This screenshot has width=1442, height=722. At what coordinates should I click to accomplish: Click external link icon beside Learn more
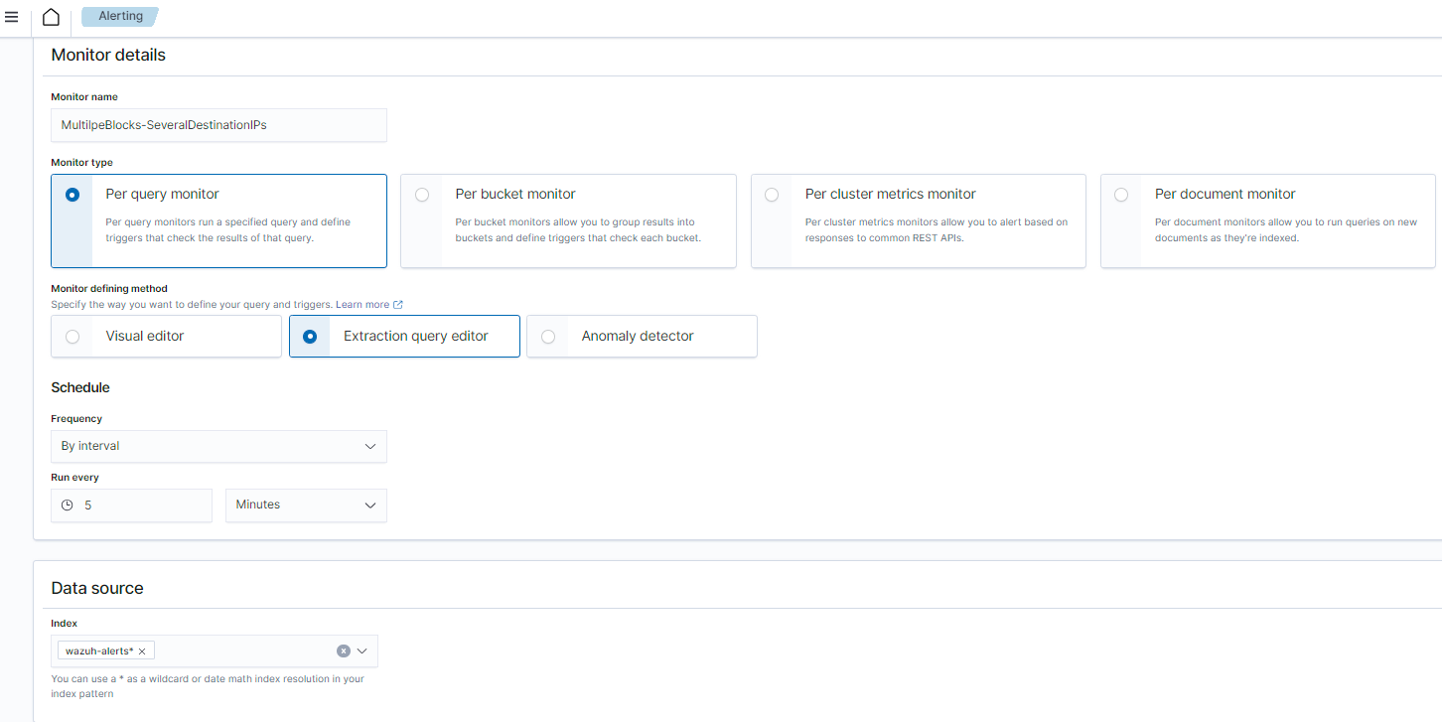point(398,305)
